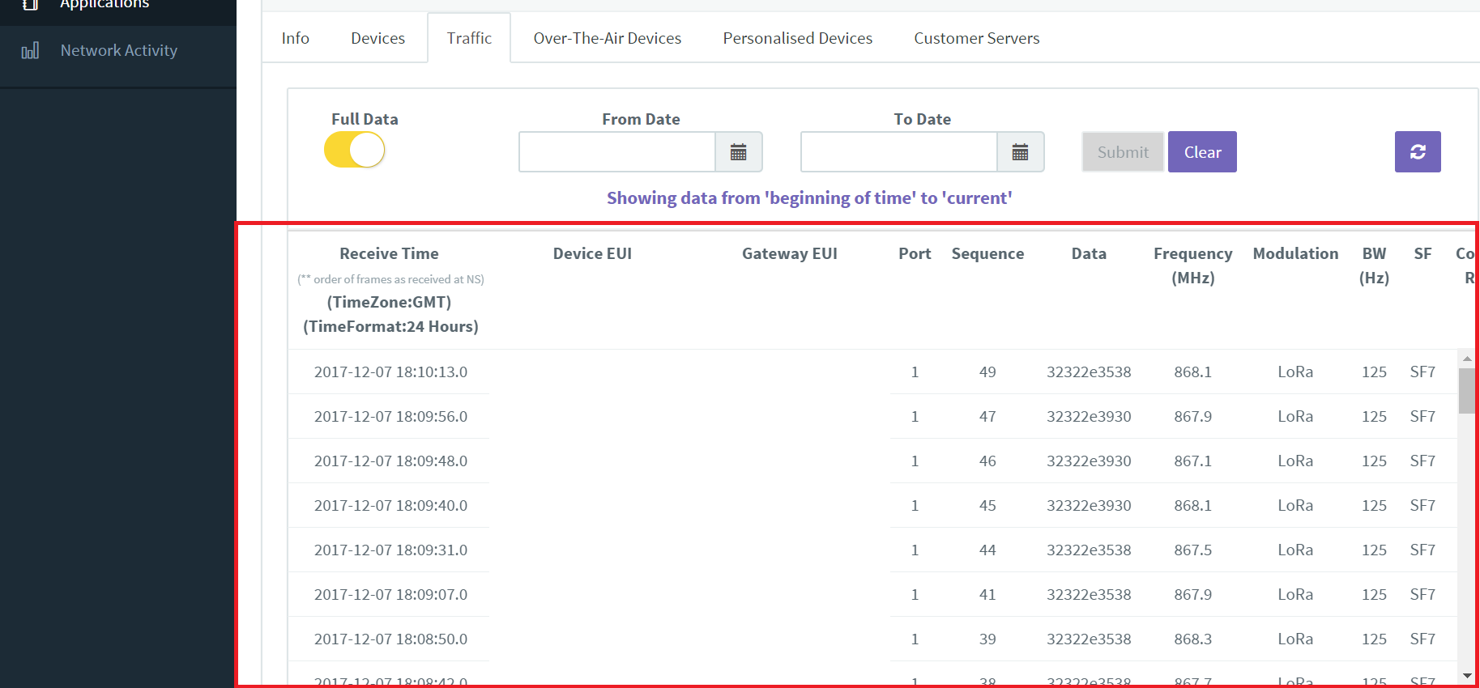Click the table scrollbar down arrow
Viewport: 1480px width, 688px height.
(x=1467, y=676)
